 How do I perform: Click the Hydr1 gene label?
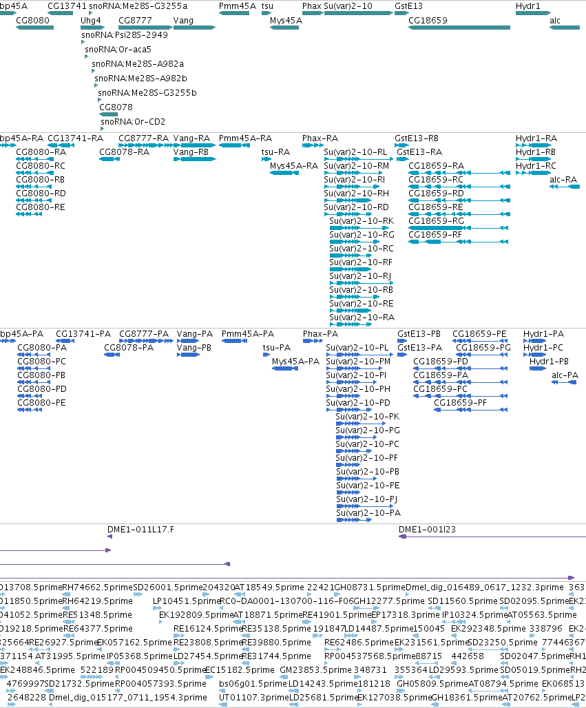pos(527,6)
